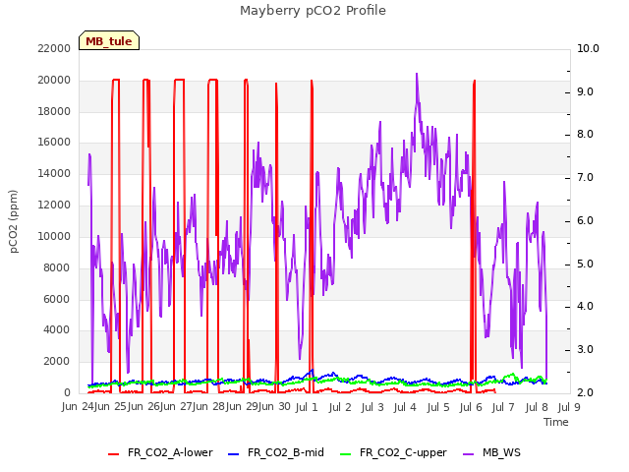Click the 16000 tick on left axis
Screen dimensions: 629x472
(x=54, y=142)
